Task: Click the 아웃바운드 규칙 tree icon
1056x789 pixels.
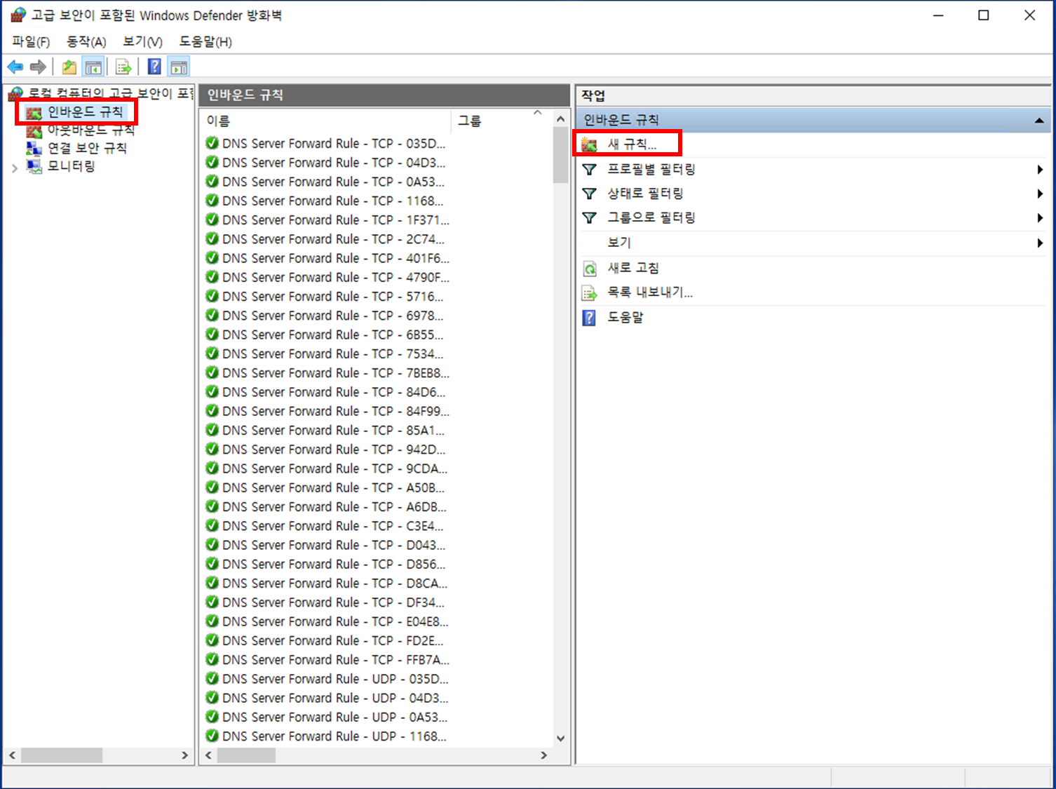Action: click(34, 130)
